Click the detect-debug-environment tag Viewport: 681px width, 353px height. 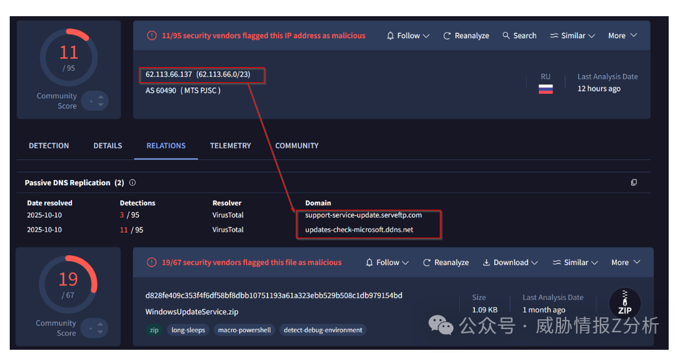323,330
